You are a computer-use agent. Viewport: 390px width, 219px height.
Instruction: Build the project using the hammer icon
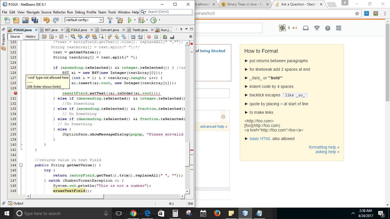[x=110, y=20]
